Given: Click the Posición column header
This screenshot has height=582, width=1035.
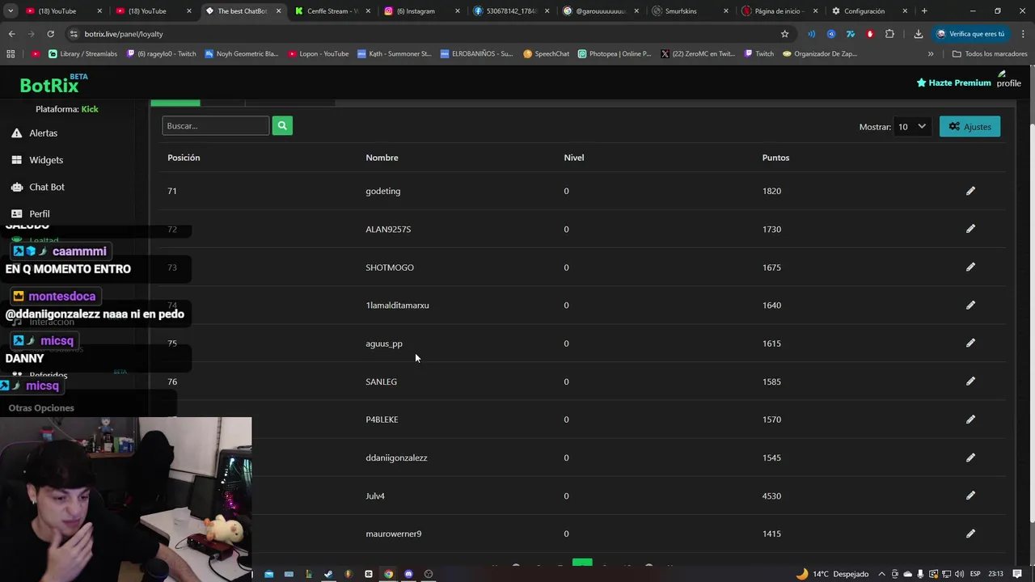Looking at the screenshot, I should point(184,158).
